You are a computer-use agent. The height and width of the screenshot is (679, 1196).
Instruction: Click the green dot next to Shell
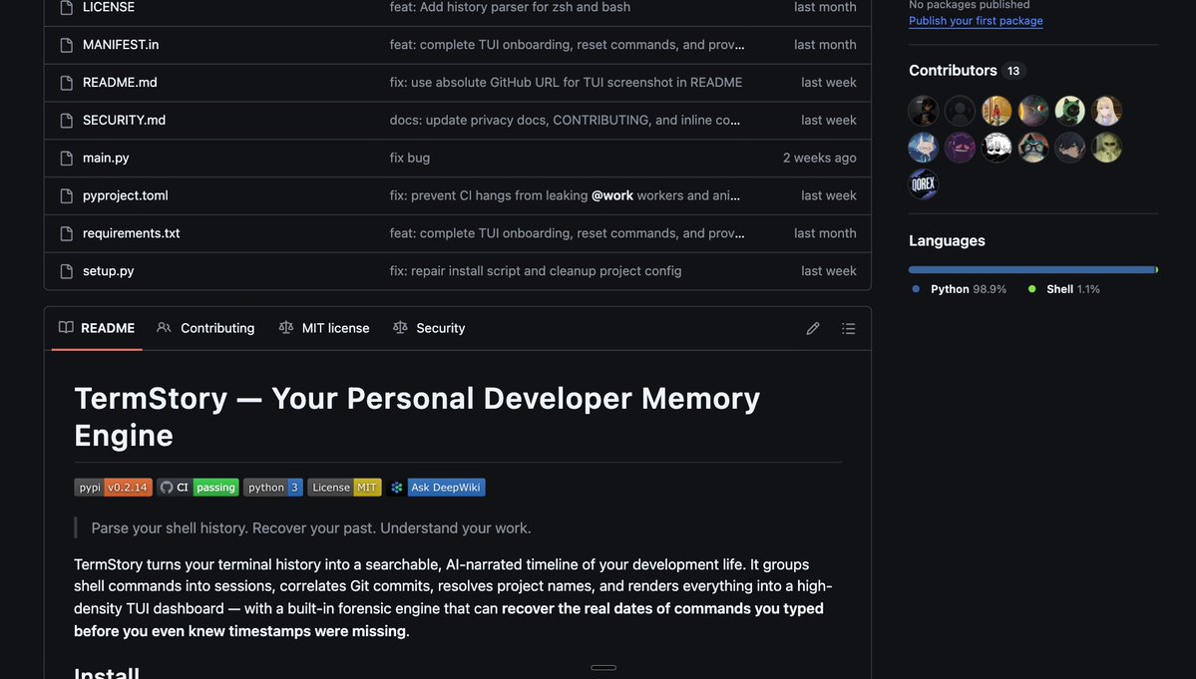pos(1032,289)
